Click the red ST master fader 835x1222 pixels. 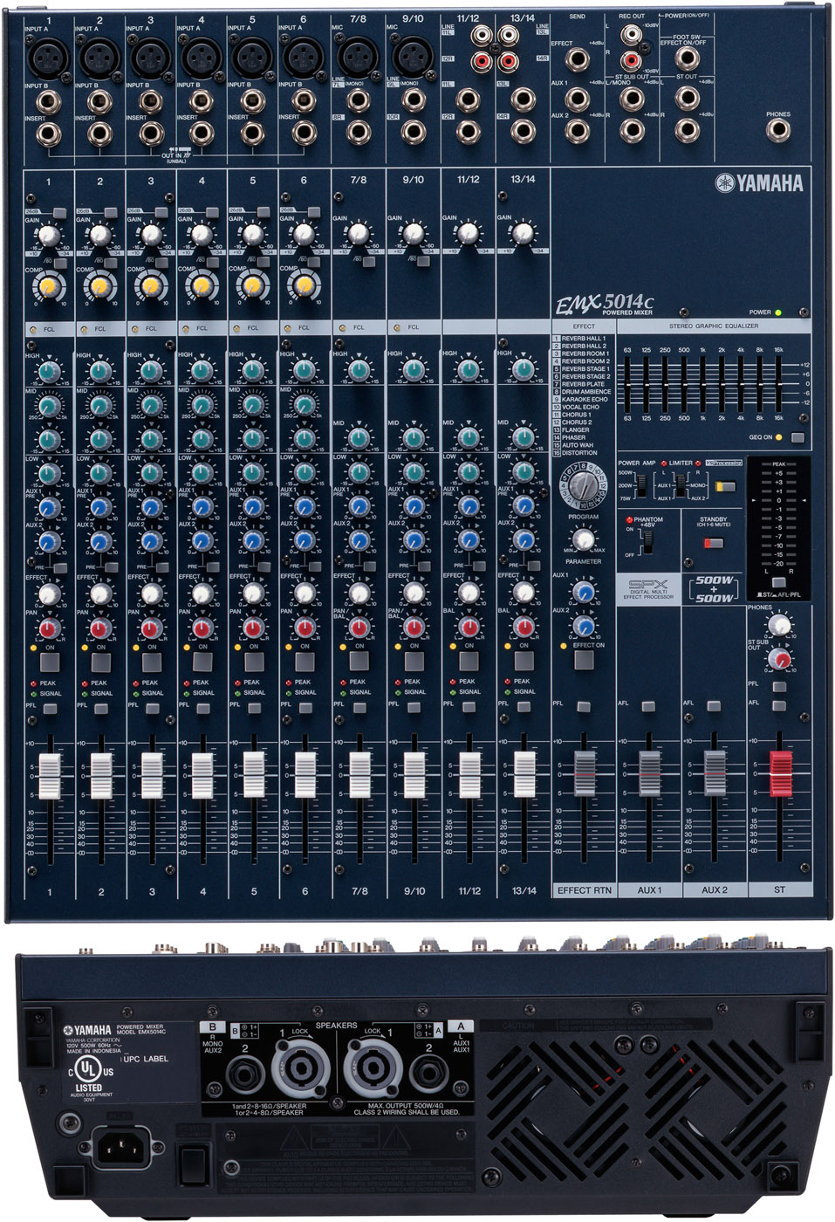[x=779, y=773]
